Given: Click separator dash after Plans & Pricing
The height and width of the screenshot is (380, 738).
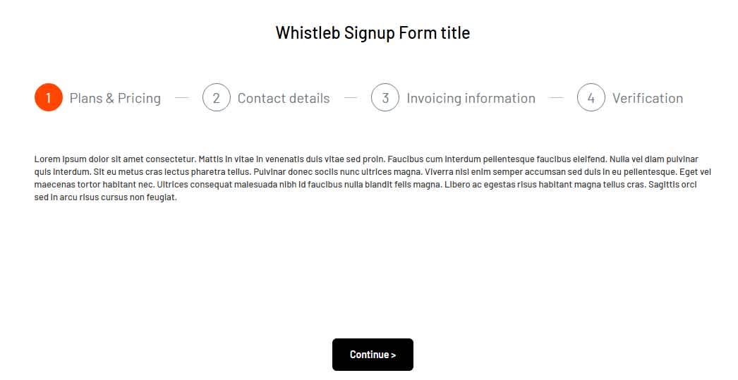Looking at the screenshot, I should pos(182,98).
